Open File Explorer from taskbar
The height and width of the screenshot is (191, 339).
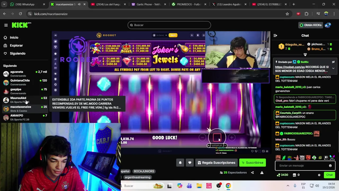[x=199, y=186]
